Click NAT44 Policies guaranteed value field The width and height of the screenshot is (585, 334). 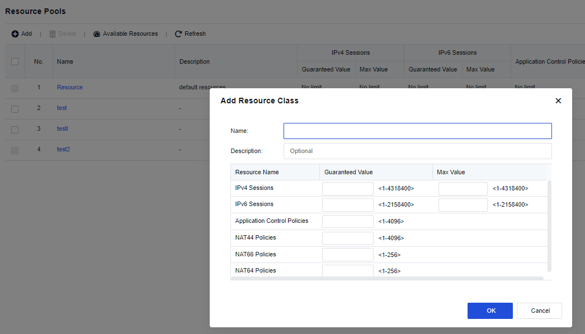click(347, 238)
